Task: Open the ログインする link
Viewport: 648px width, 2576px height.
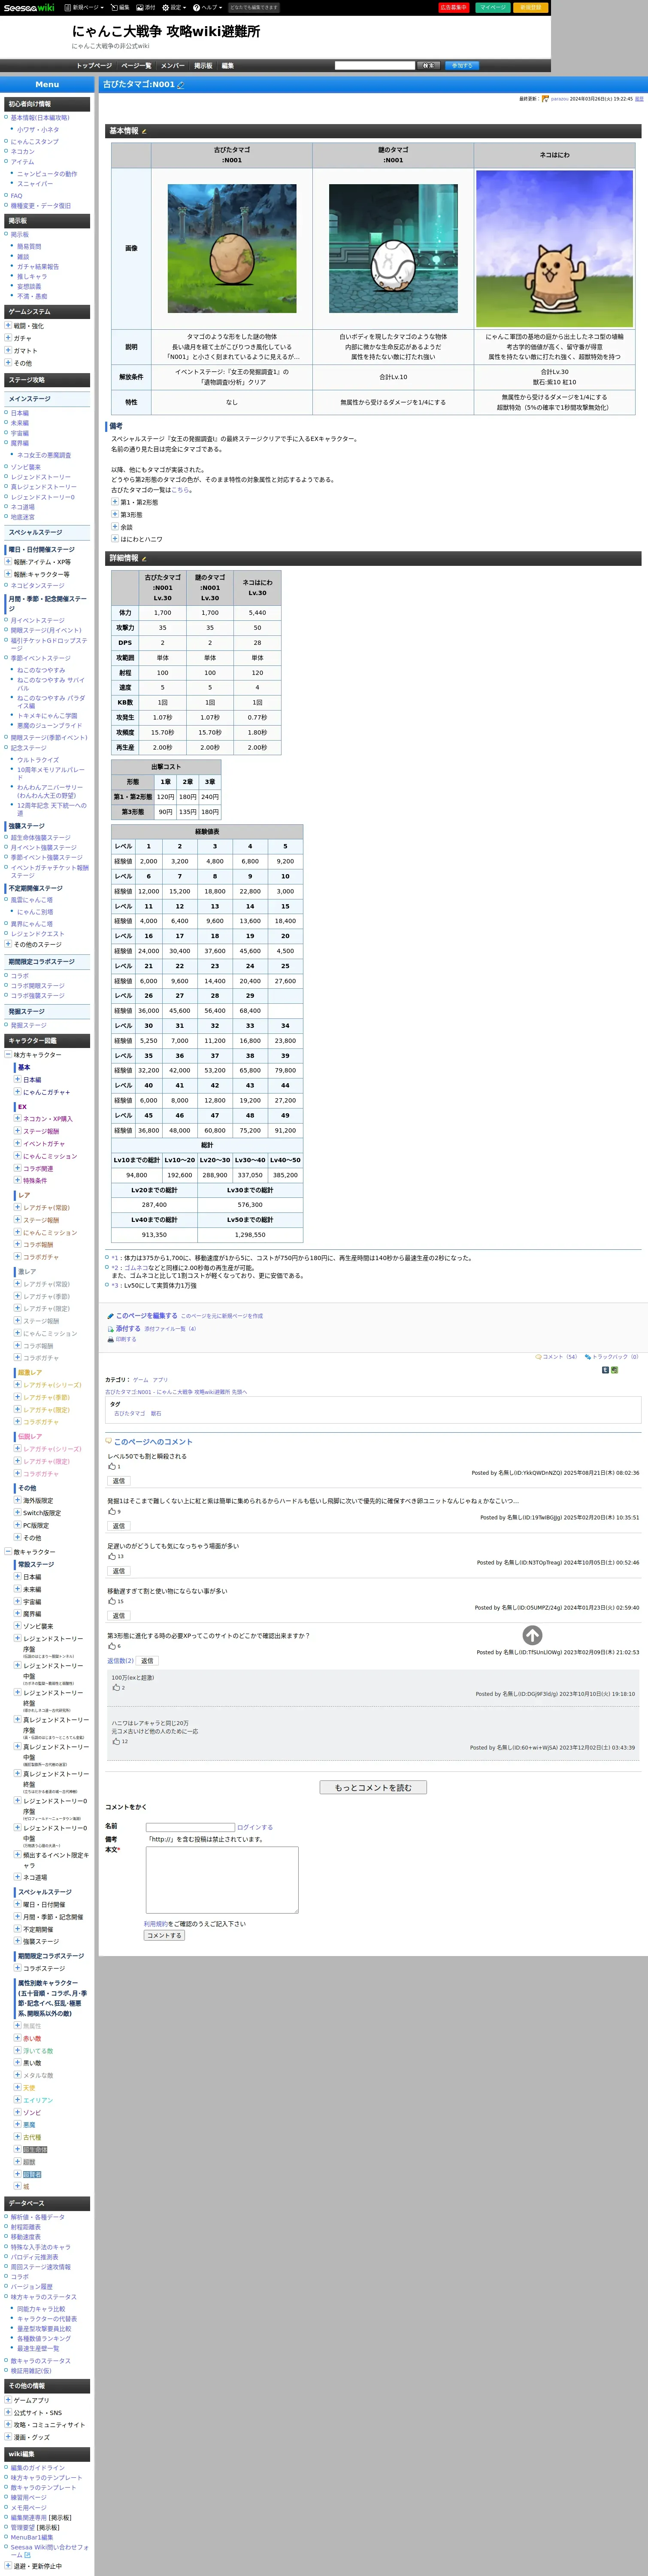Action: click(x=255, y=1827)
